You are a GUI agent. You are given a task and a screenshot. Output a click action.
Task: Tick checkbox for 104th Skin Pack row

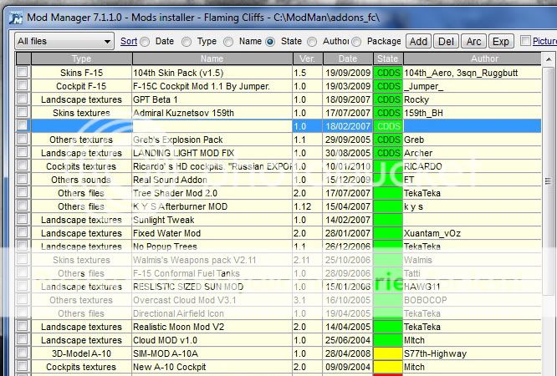point(22,73)
